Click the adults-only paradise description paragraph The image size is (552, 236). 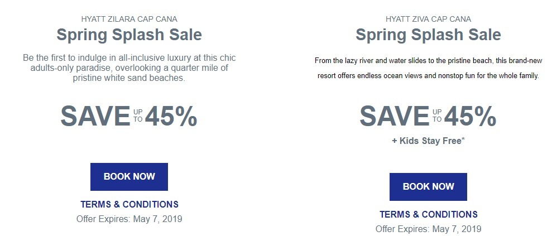[129, 68]
